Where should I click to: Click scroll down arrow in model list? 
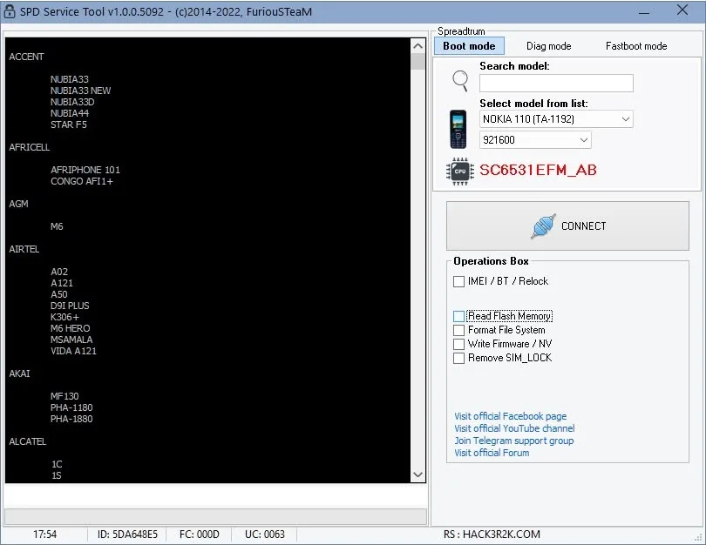point(417,474)
